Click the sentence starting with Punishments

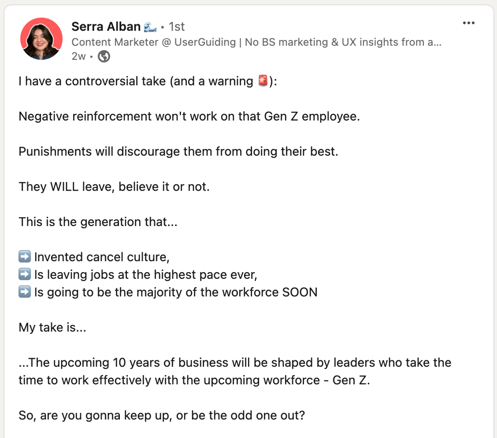(178, 152)
